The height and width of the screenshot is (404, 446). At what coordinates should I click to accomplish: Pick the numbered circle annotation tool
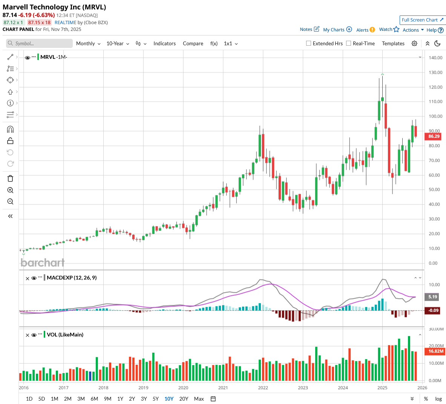(10, 103)
